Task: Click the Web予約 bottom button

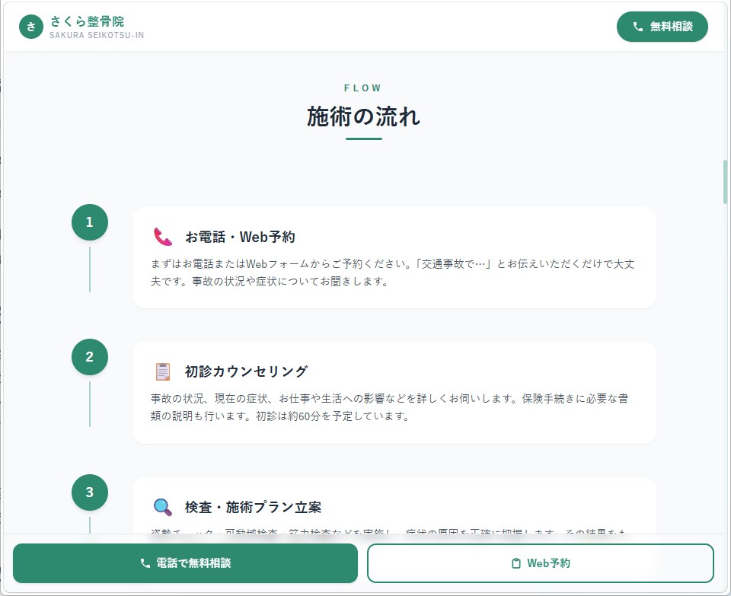Action: click(x=541, y=563)
